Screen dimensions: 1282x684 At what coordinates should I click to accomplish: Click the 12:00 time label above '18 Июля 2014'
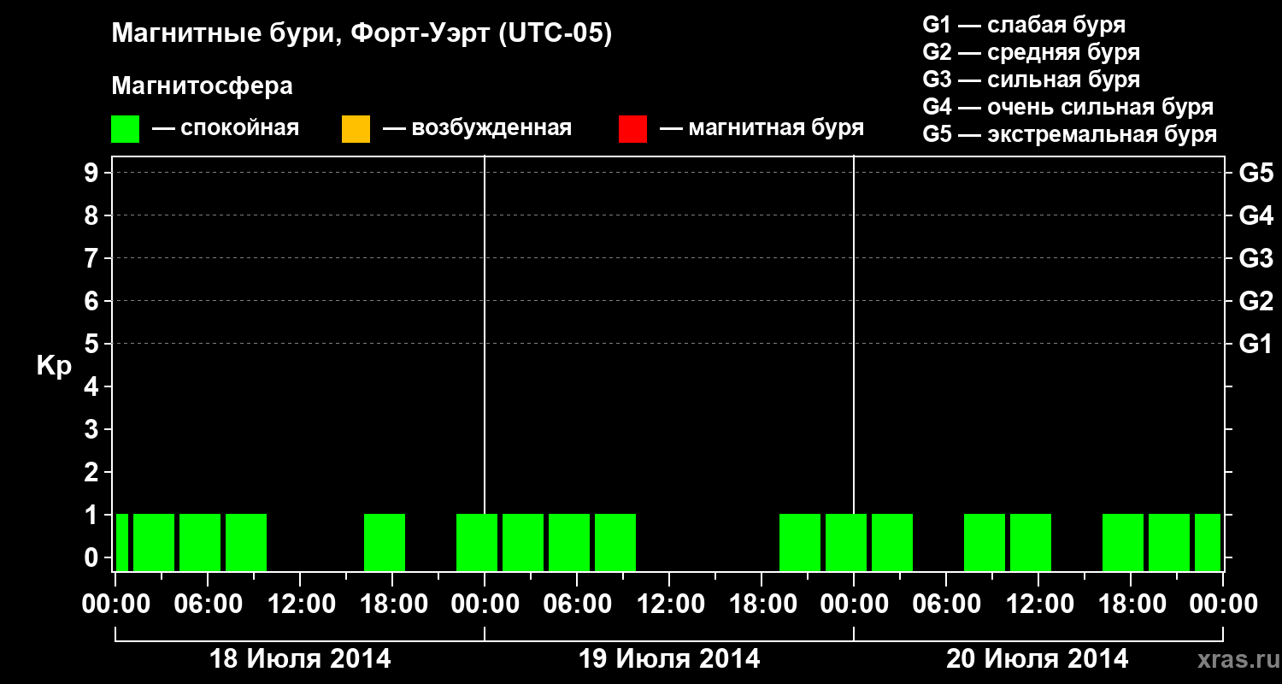click(x=300, y=604)
